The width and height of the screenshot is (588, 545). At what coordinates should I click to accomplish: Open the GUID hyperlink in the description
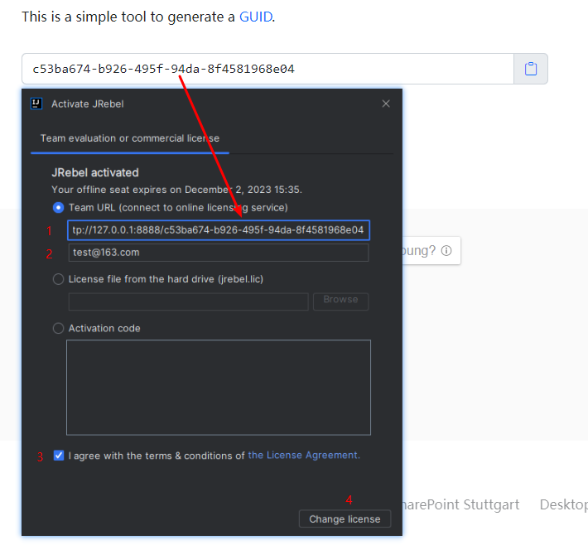click(256, 17)
